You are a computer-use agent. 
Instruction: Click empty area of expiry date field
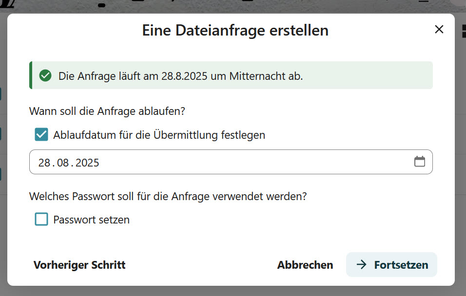coord(253,162)
